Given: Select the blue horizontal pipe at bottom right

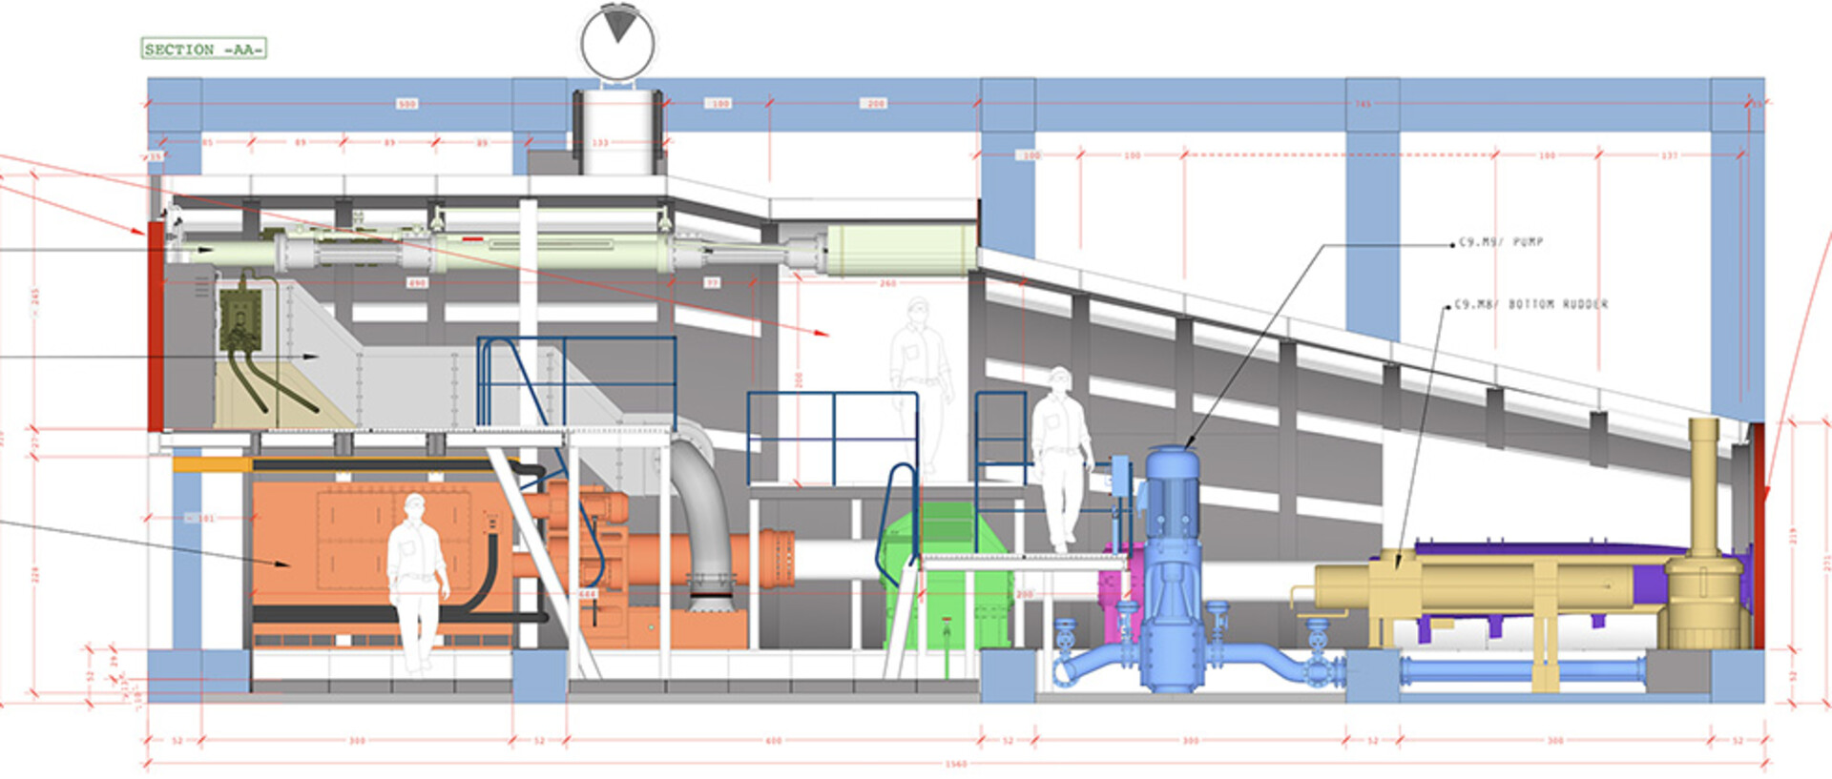Looking at the screenshot, I should [1523, 670].
